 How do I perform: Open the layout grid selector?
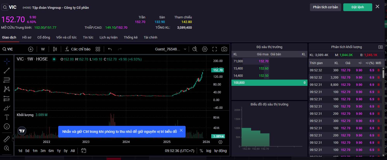pyautogui.click(x=98, y=49)
